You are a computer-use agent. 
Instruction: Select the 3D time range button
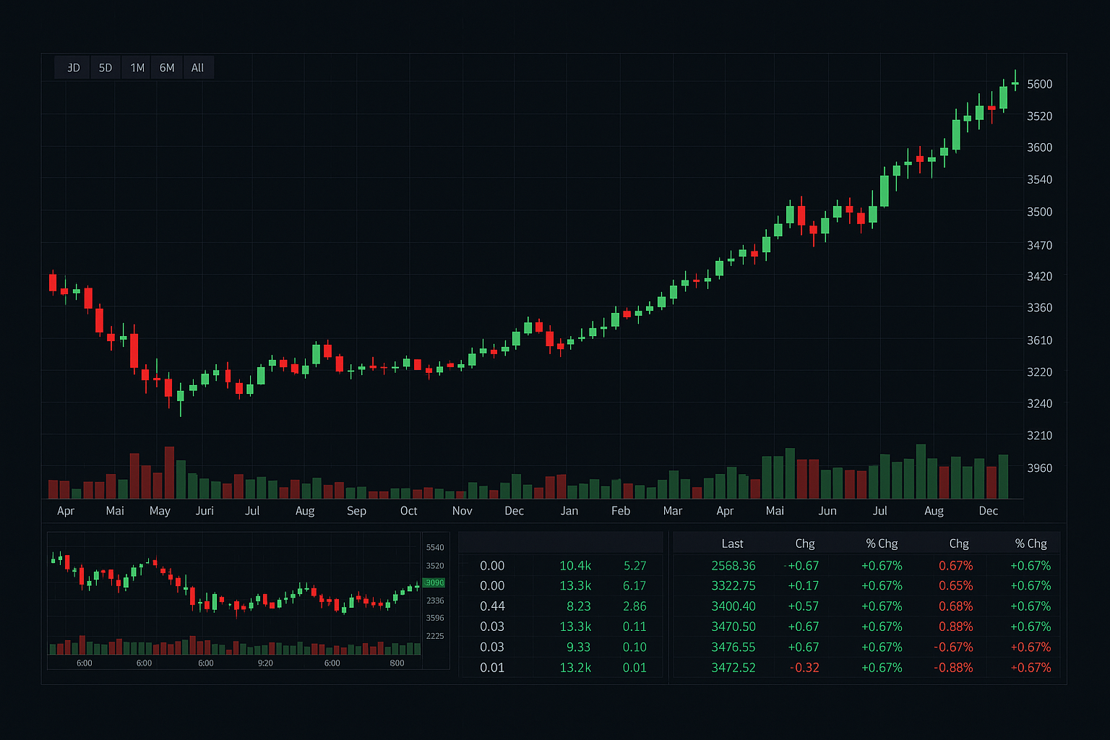(x=73, y=68)
